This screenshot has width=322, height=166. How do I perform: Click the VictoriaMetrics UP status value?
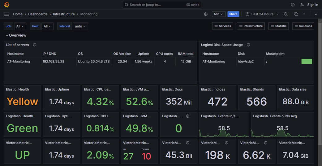pos(22,155)
